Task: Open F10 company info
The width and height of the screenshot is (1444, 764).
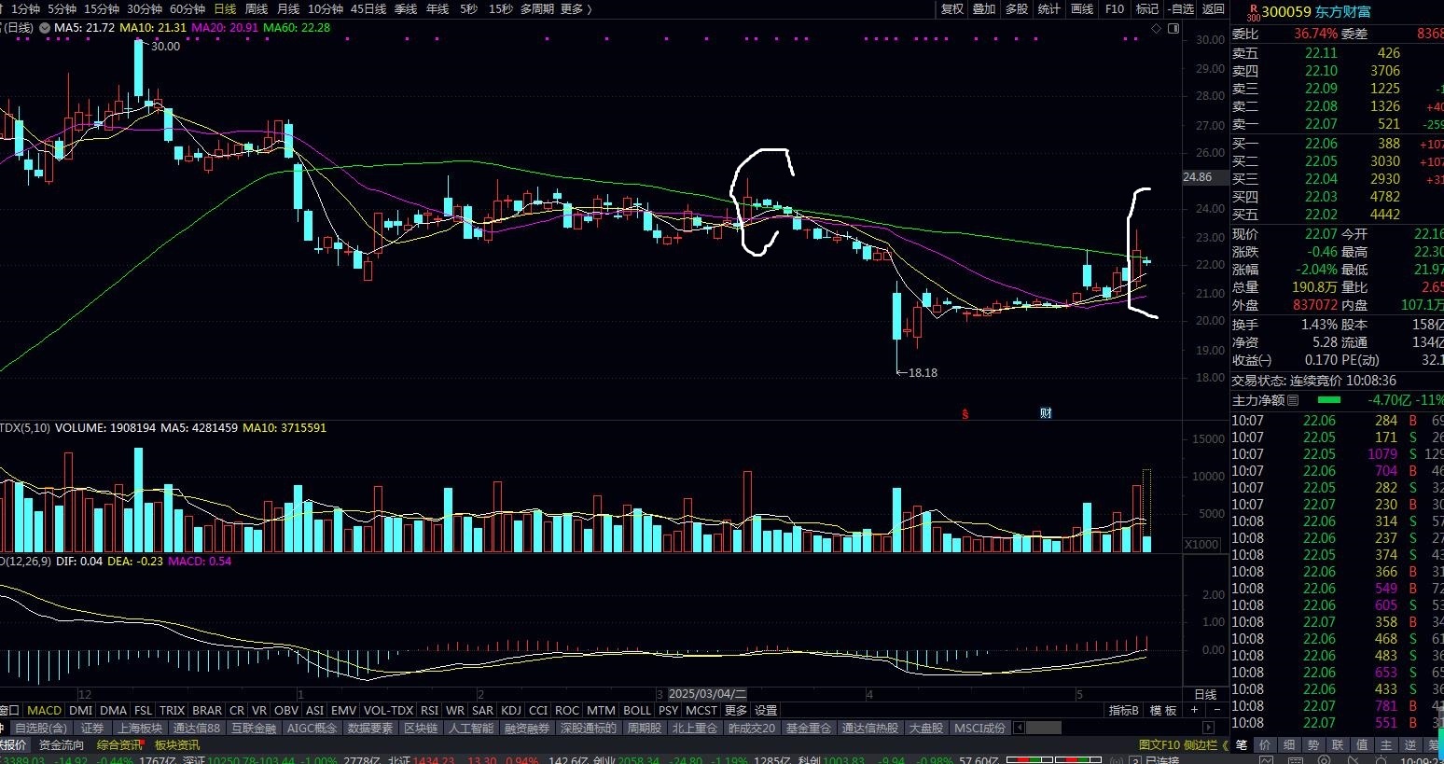Action: 1115,8
